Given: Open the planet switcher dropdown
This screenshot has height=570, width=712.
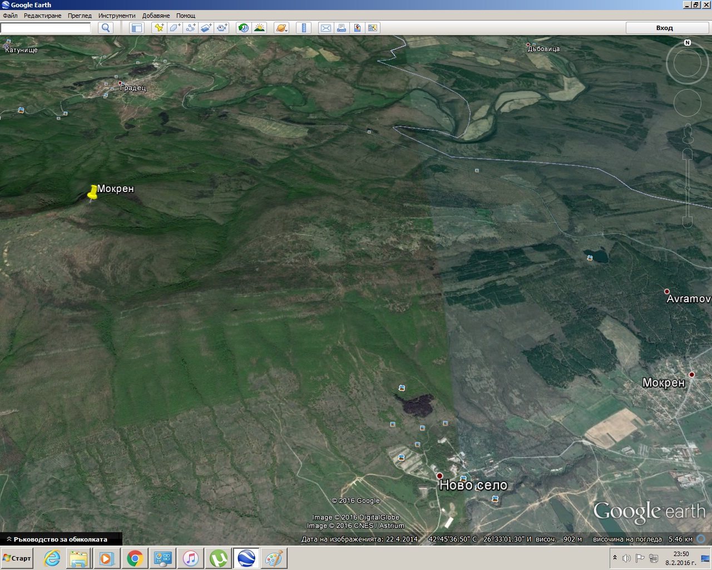Looking at the screenshot, I should pyautogui.click(x=281, y=28).
